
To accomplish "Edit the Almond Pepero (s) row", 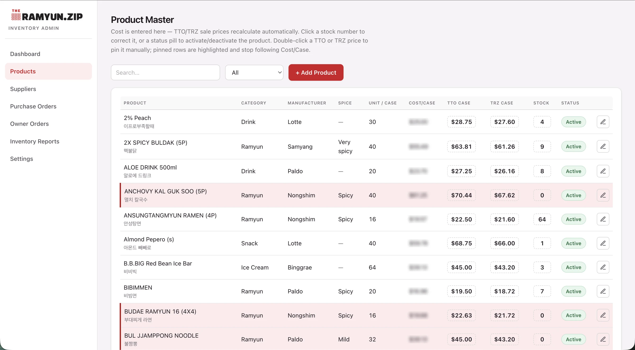I will pos(603,243).
